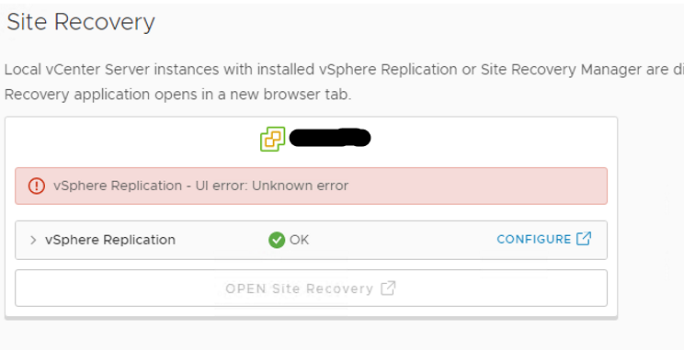Click the blacked-out vCenter server name
The image size is (684, 350).
point(330,138)
